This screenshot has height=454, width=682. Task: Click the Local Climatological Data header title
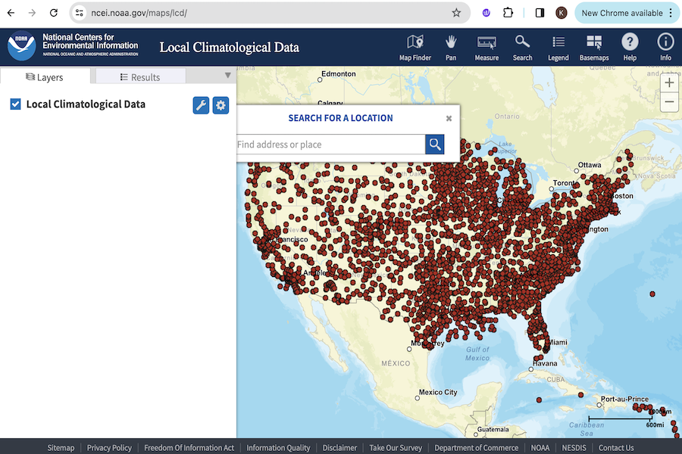229,48
